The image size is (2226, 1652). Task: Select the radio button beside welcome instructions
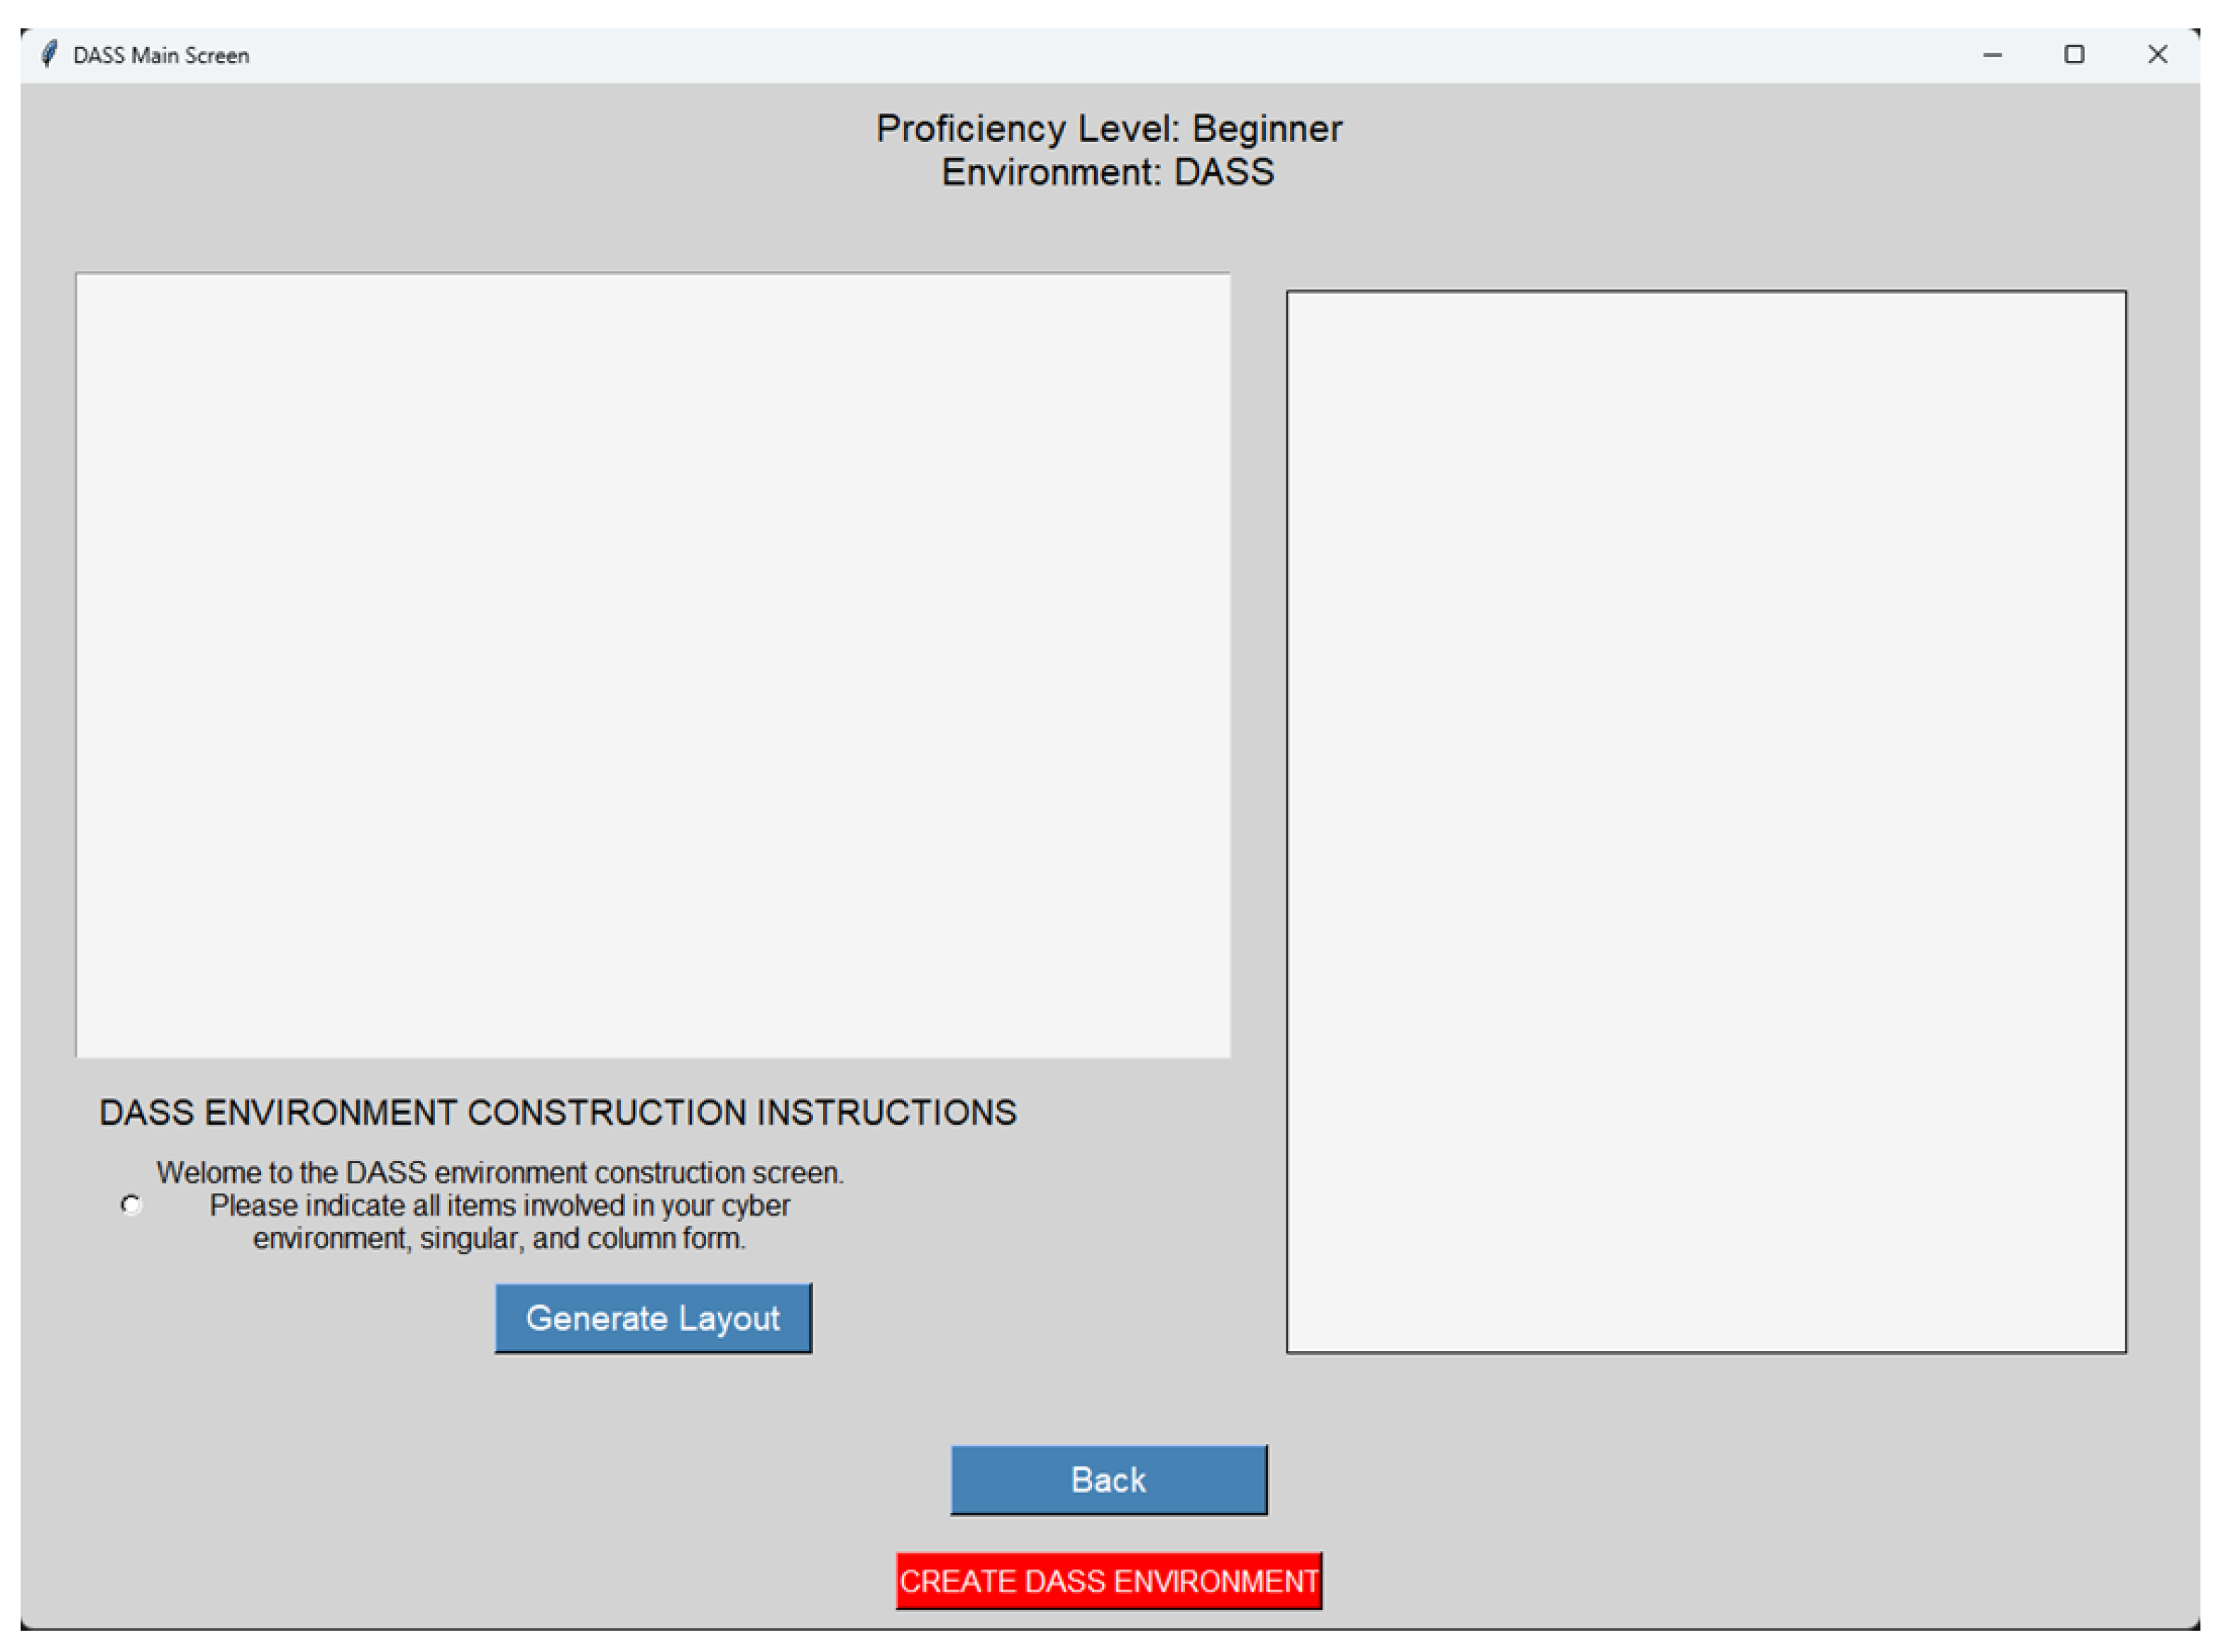click(131, 1204)
